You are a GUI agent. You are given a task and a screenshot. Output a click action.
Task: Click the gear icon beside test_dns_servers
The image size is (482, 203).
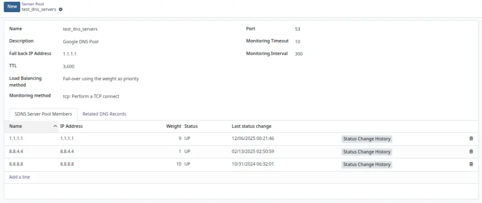(x=61, y=9)
